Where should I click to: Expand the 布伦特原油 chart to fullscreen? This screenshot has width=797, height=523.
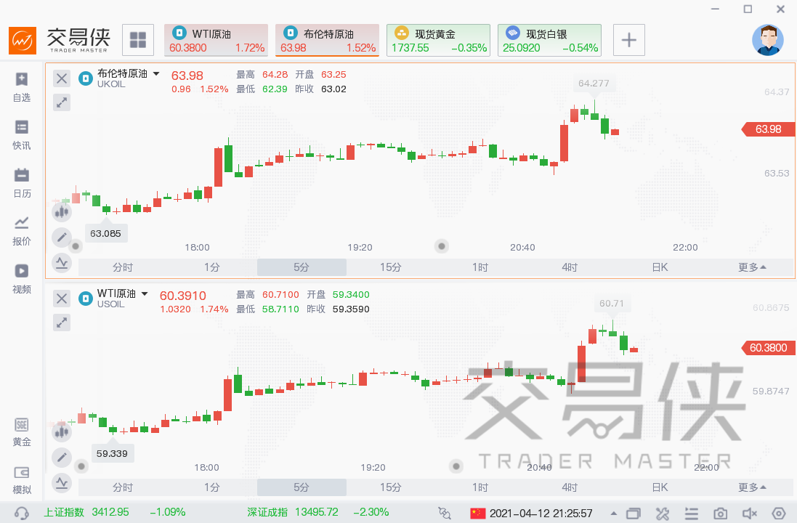click(x=62, y=102)
